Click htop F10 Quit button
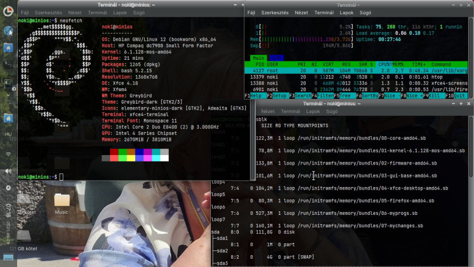Image resolution: width=474 pixels, height=267 pixels. (x=455, y=96)
